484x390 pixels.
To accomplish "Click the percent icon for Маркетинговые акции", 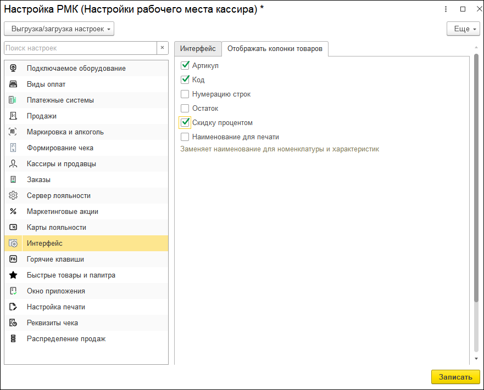I will (13, 212).
